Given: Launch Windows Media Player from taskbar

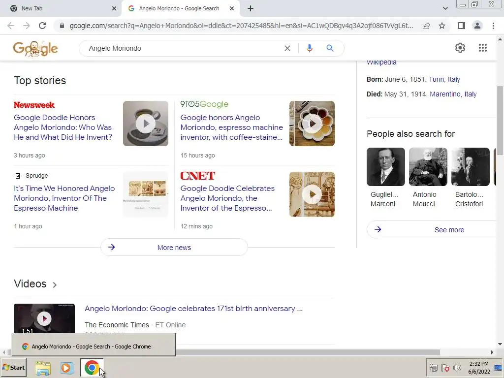Looking at the screenshot, I should pos(67,368).
